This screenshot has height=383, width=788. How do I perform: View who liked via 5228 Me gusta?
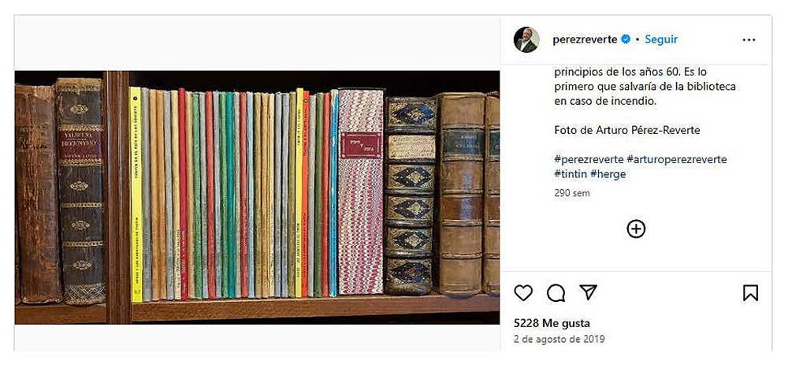pos(552,323)
